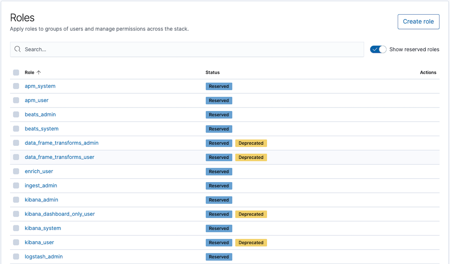The height and width of the screenshot is (264, 450).
Task: Click the Status column header
Action: 212,73
